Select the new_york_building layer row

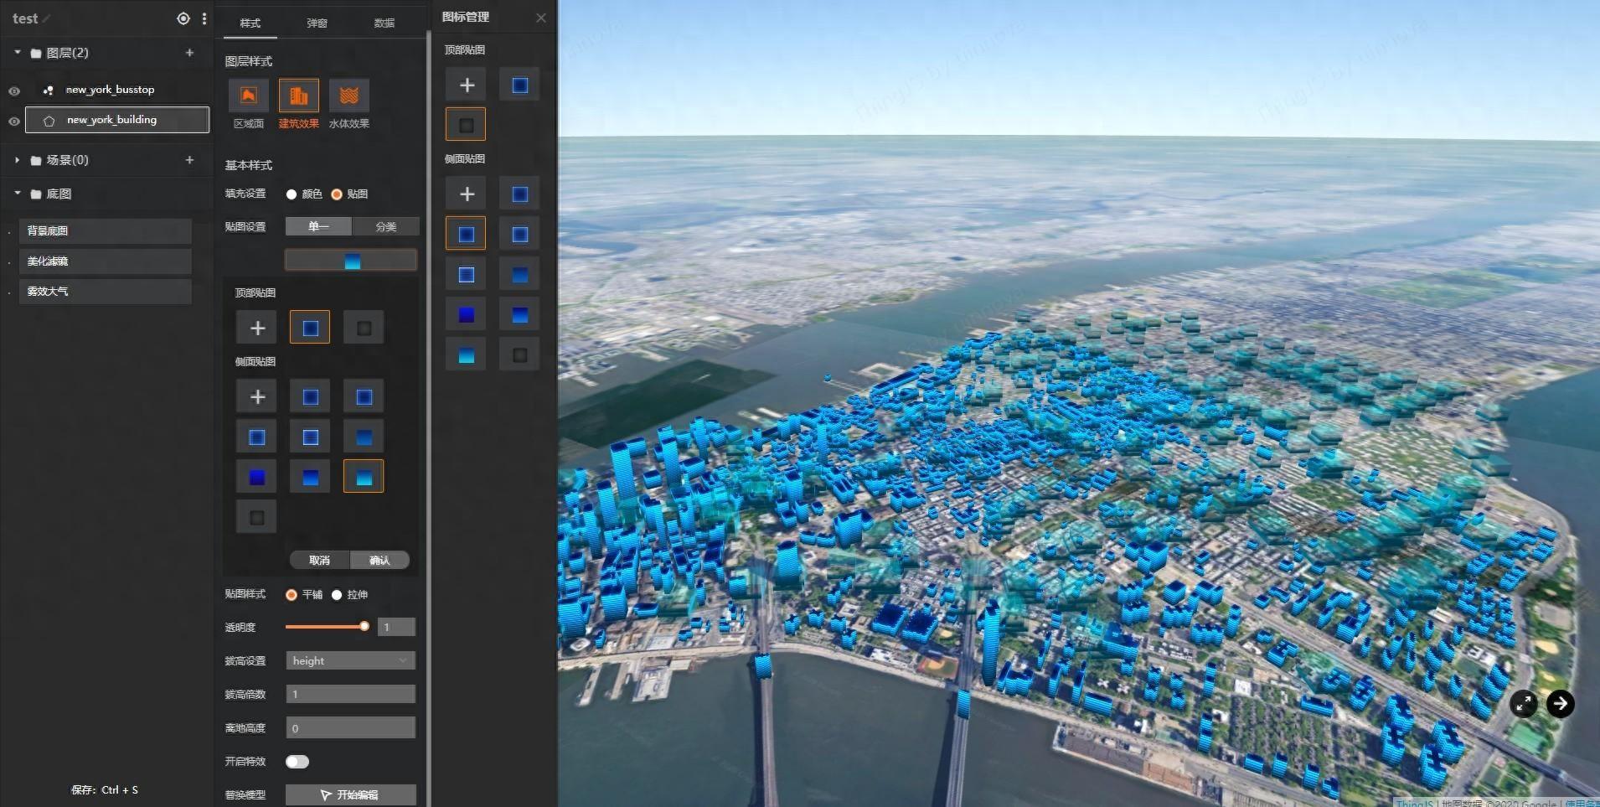(117, 120)
